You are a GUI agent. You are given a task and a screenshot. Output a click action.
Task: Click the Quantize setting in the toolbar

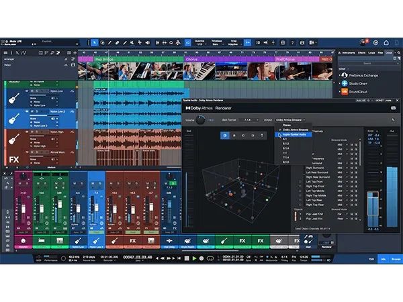click(199, 43)
